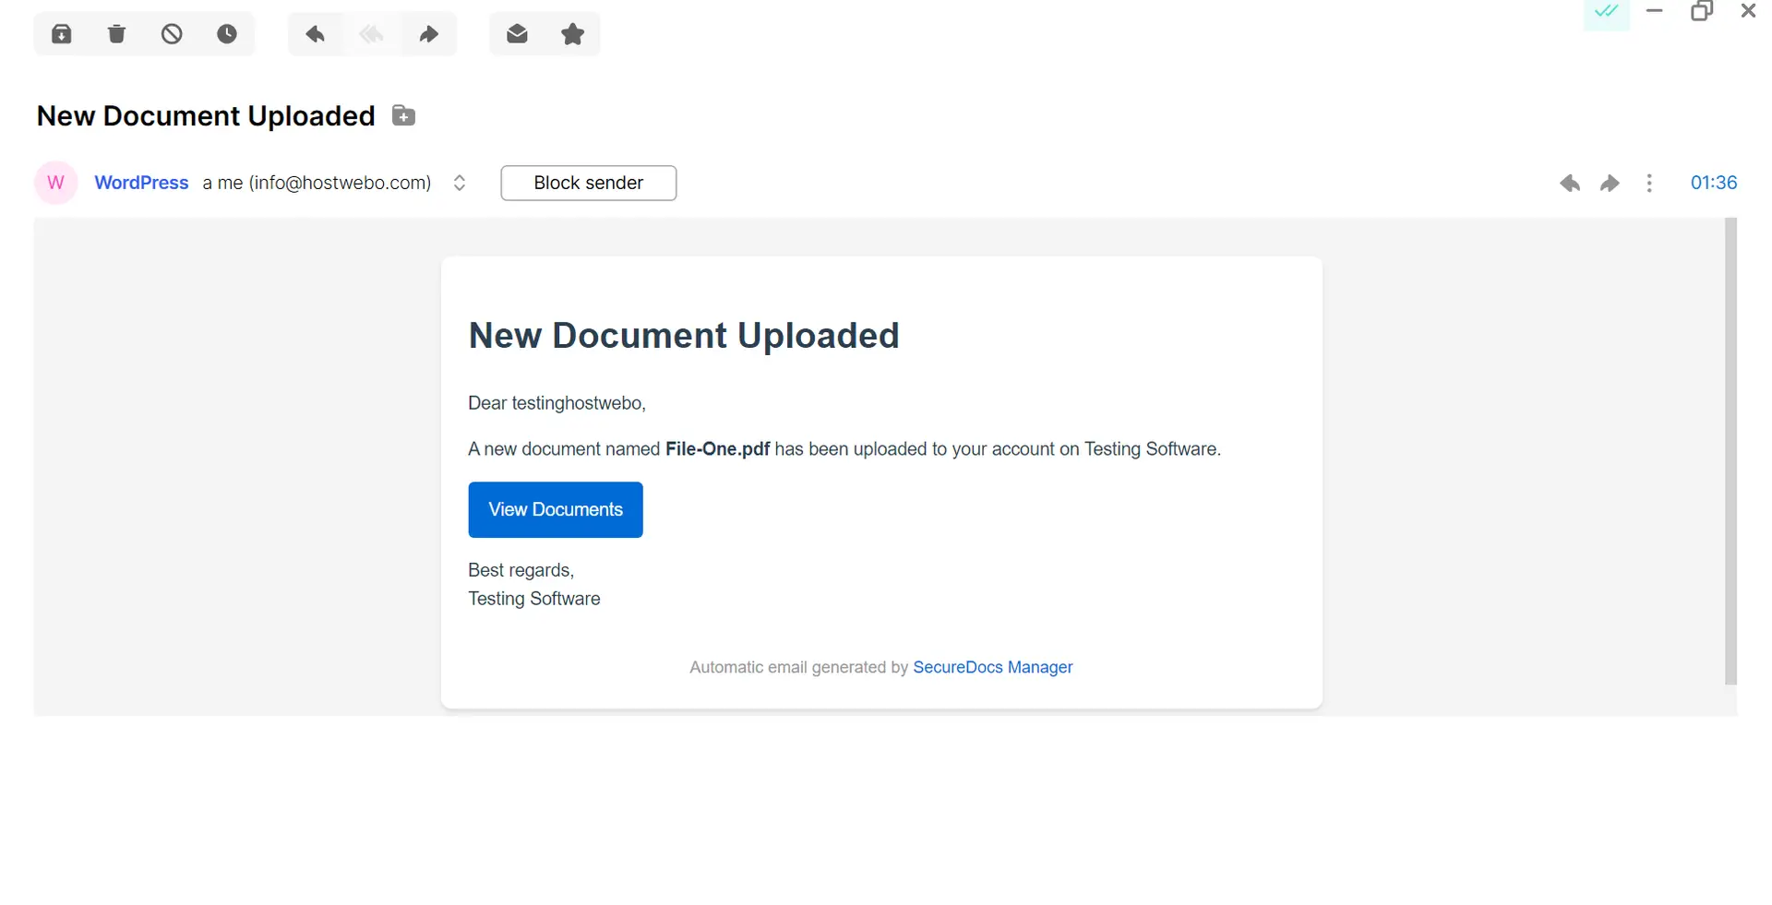This screenshot has width=1772, height=905.
Task: Toggle the star to favorite this email
Action: pyautogui.click(x=572, y=34)
